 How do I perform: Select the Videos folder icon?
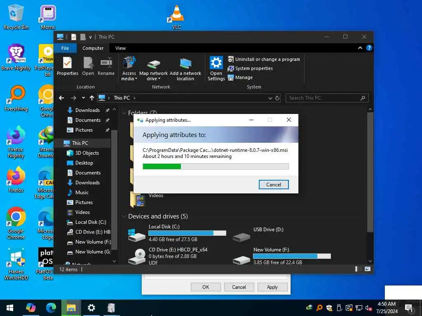point(138,200)
